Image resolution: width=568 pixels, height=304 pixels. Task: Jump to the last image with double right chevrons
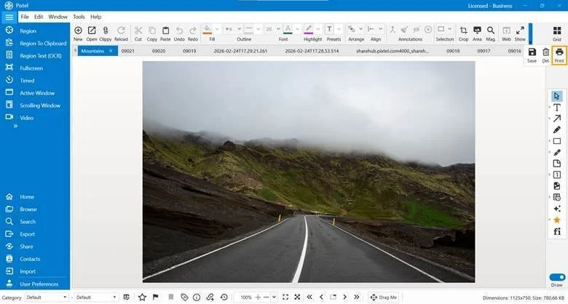(357, 297)
